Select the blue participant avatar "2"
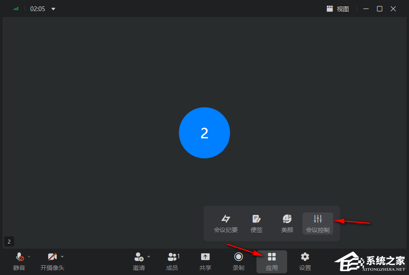Image resolution: width=409 pixels, height=275 pixels. pyautogui.click(x=204, y=133)
